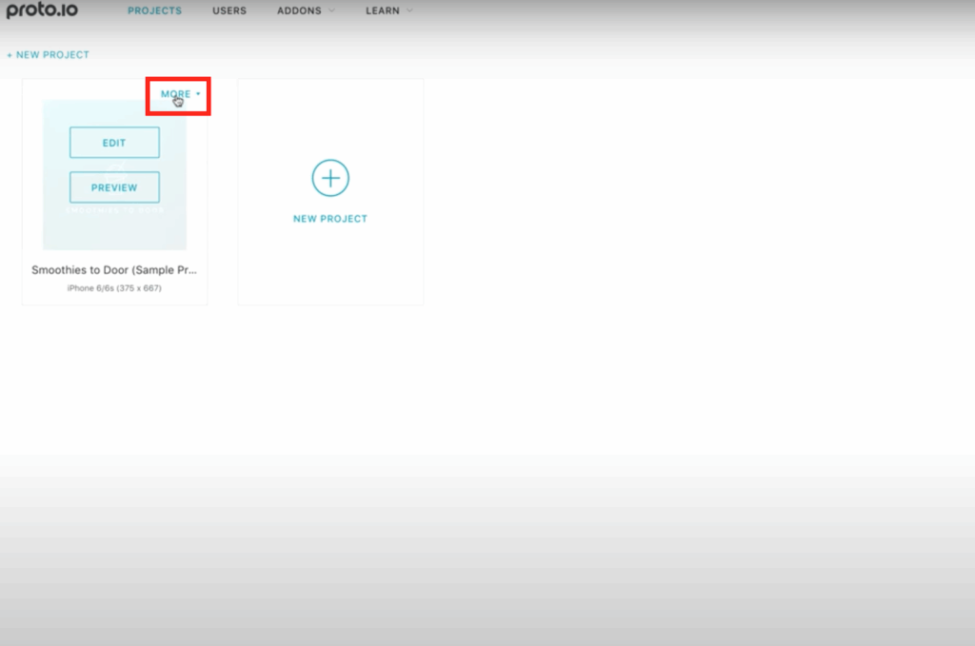Click the circled plus icon
Viewport: 975px width, 646px height.
[330, 178]
